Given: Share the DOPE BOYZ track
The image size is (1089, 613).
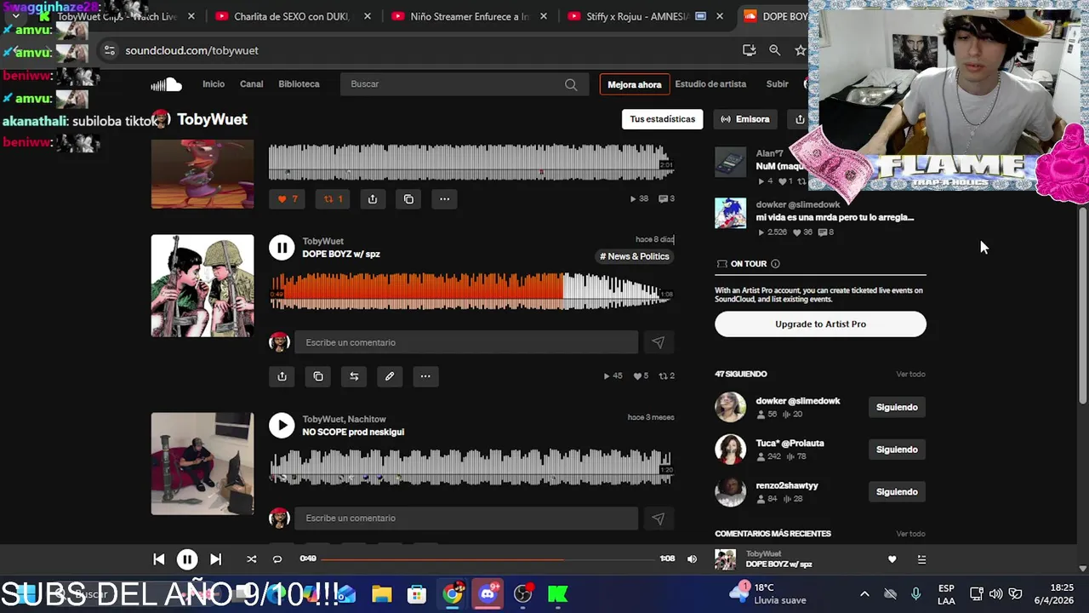Looking at the screenshot, I should (x=282, y=376).
